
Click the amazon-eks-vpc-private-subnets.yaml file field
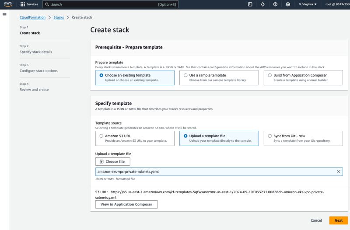(219, 171)
